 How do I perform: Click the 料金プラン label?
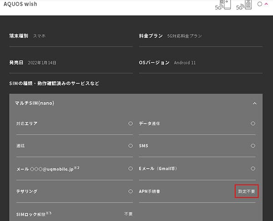tap(151, 36)
